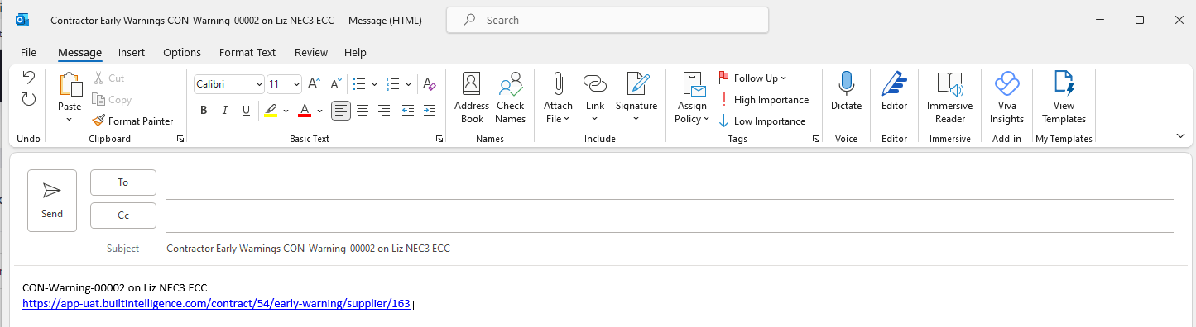Click the Bulleted list icon
This screenshot has height=327, width=1196.
(x=359, y=83)
